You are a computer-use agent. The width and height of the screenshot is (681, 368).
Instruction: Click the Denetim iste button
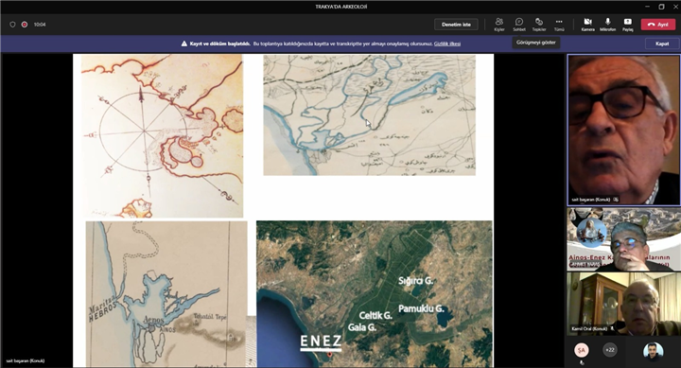(x=456, y=25)
